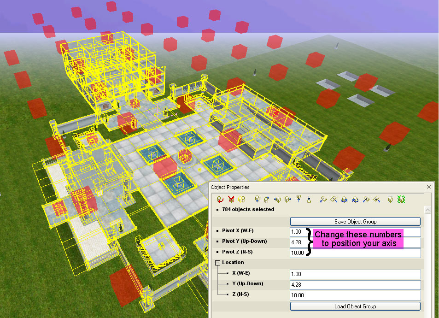This screenshot has width=439, height=318.
Task: Click the single object snap icon
Action: tap(390, 199)
